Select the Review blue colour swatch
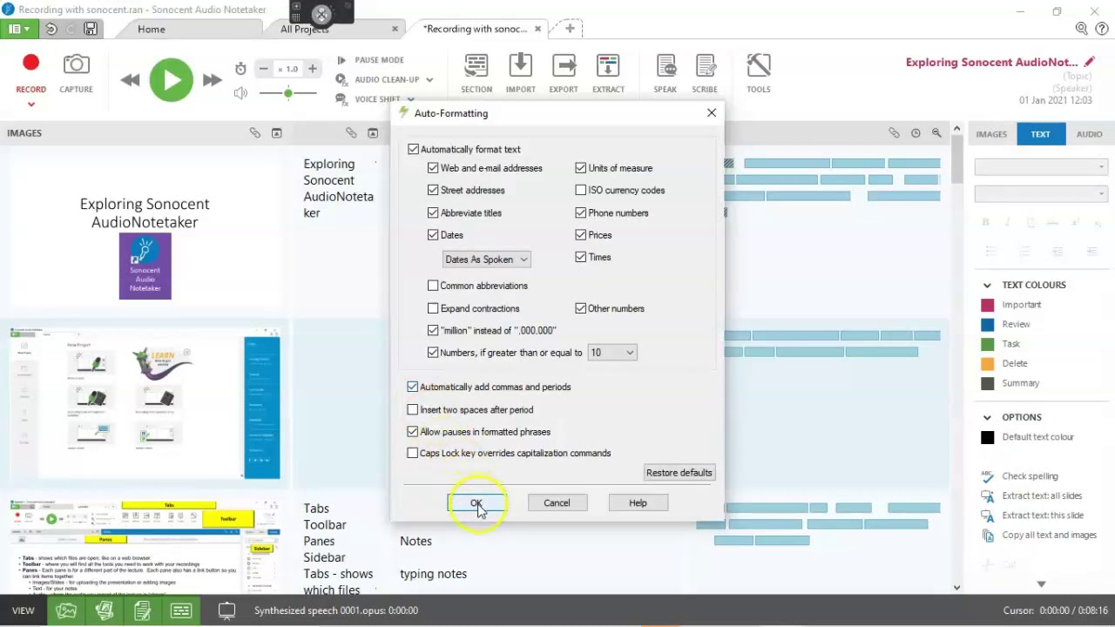This screenshot has height=627, width=1115. tap(987, 324)
